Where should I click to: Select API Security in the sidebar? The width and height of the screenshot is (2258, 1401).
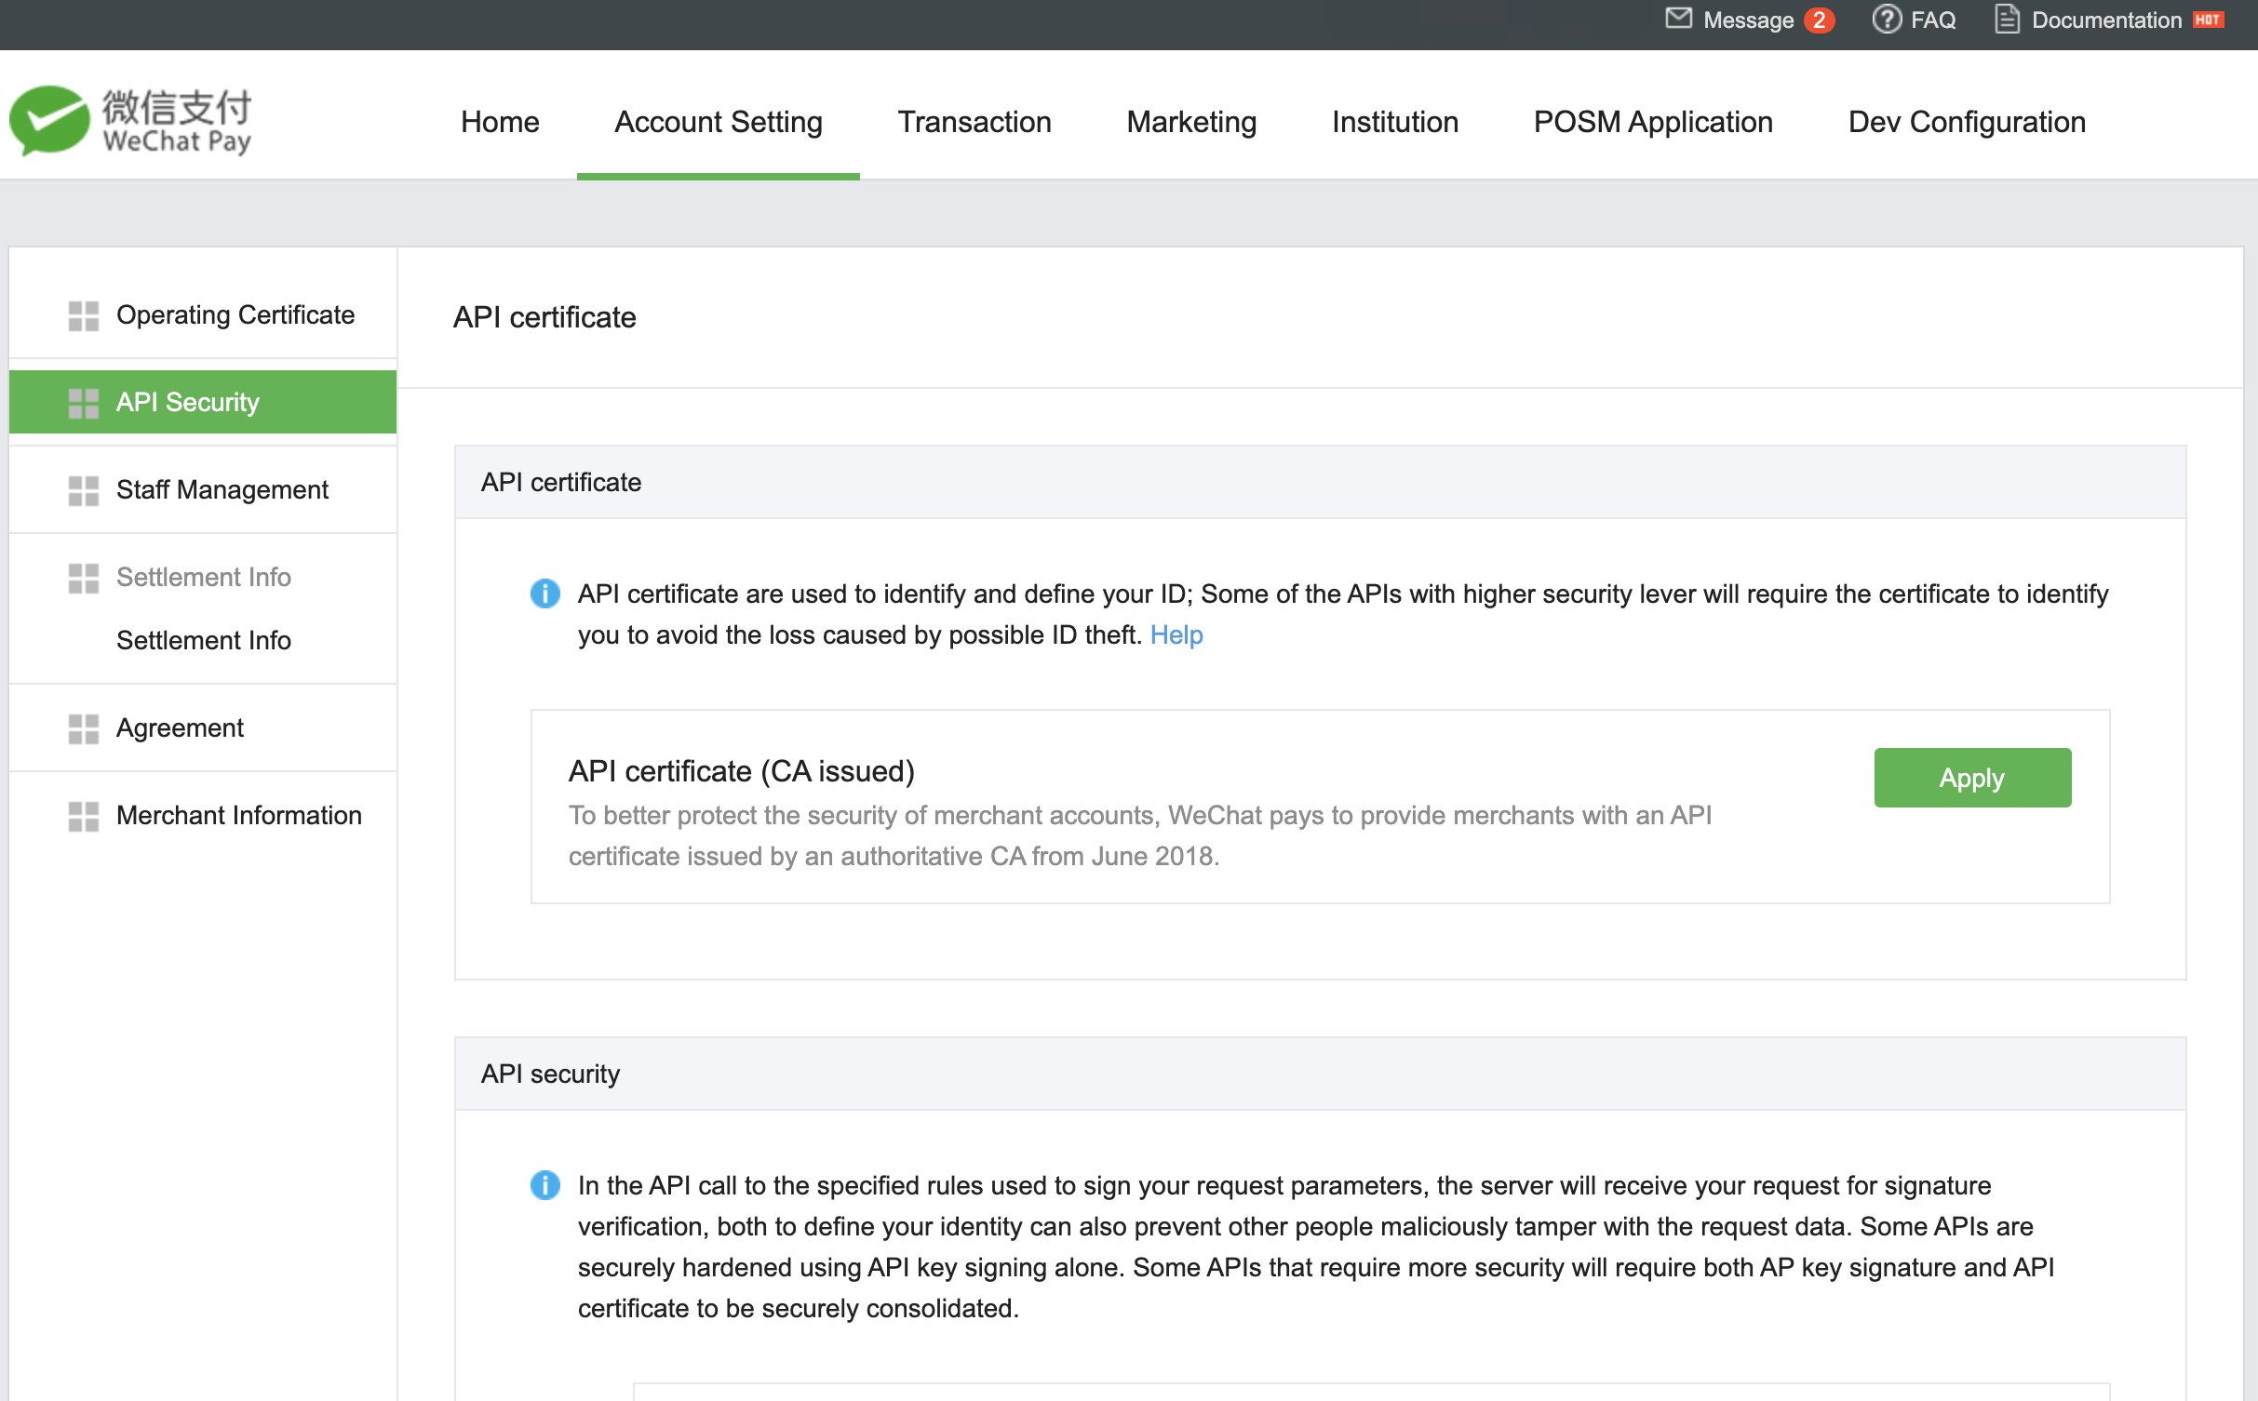(x=187, y=402)
